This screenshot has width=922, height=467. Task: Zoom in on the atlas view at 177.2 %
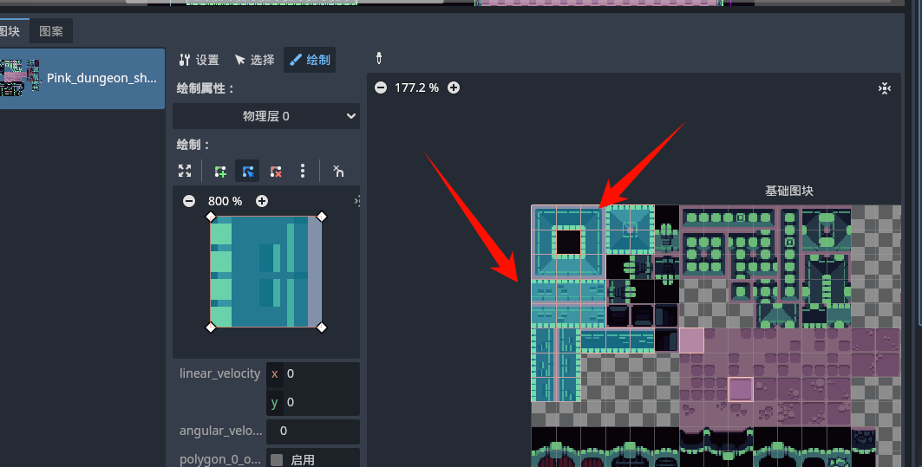click(x=454, y=88)
